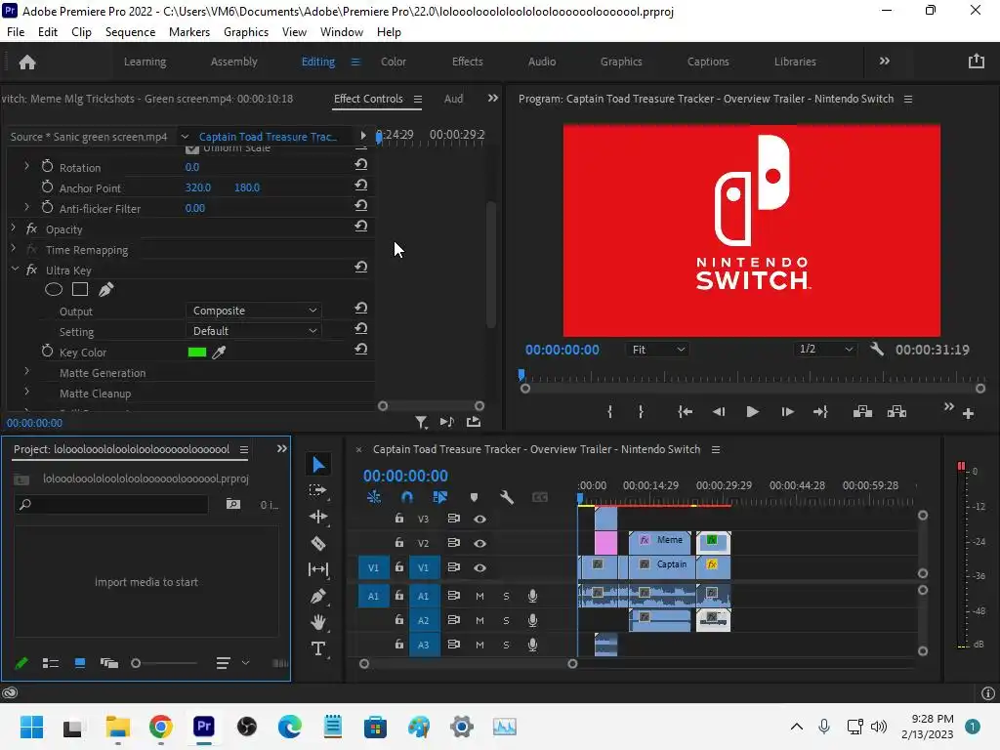Go to In point
This screenshot has width=1000, height=750.
[x=685, y=412]
